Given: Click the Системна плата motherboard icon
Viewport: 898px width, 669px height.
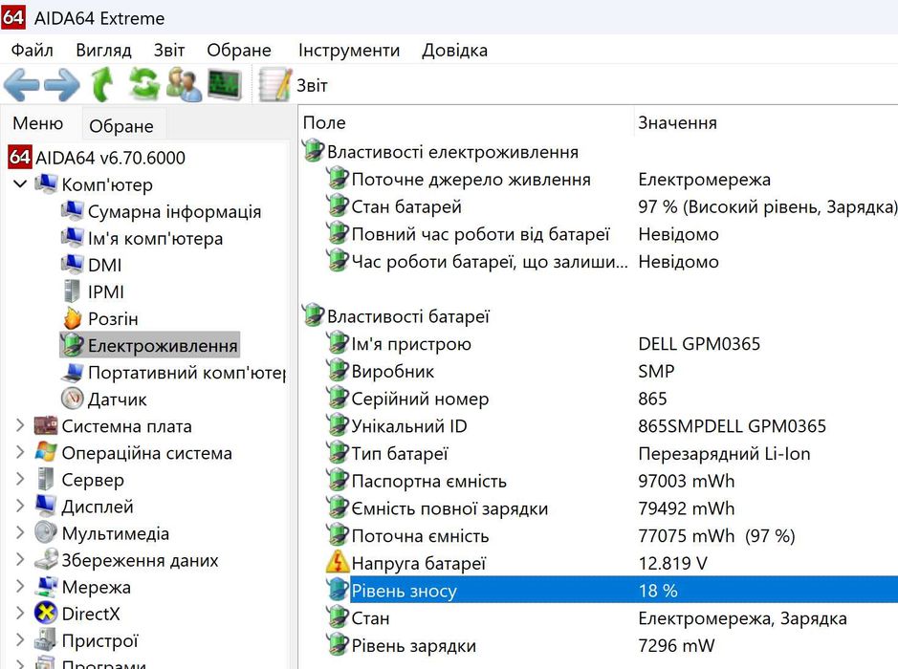Looking at the screenshot, I should tap(46, 426).
